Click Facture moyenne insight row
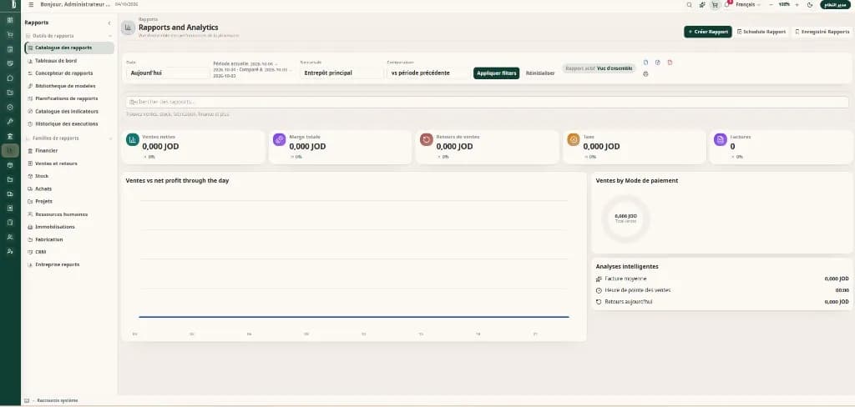The image size is (855, 407). click(x=722, y=279)
